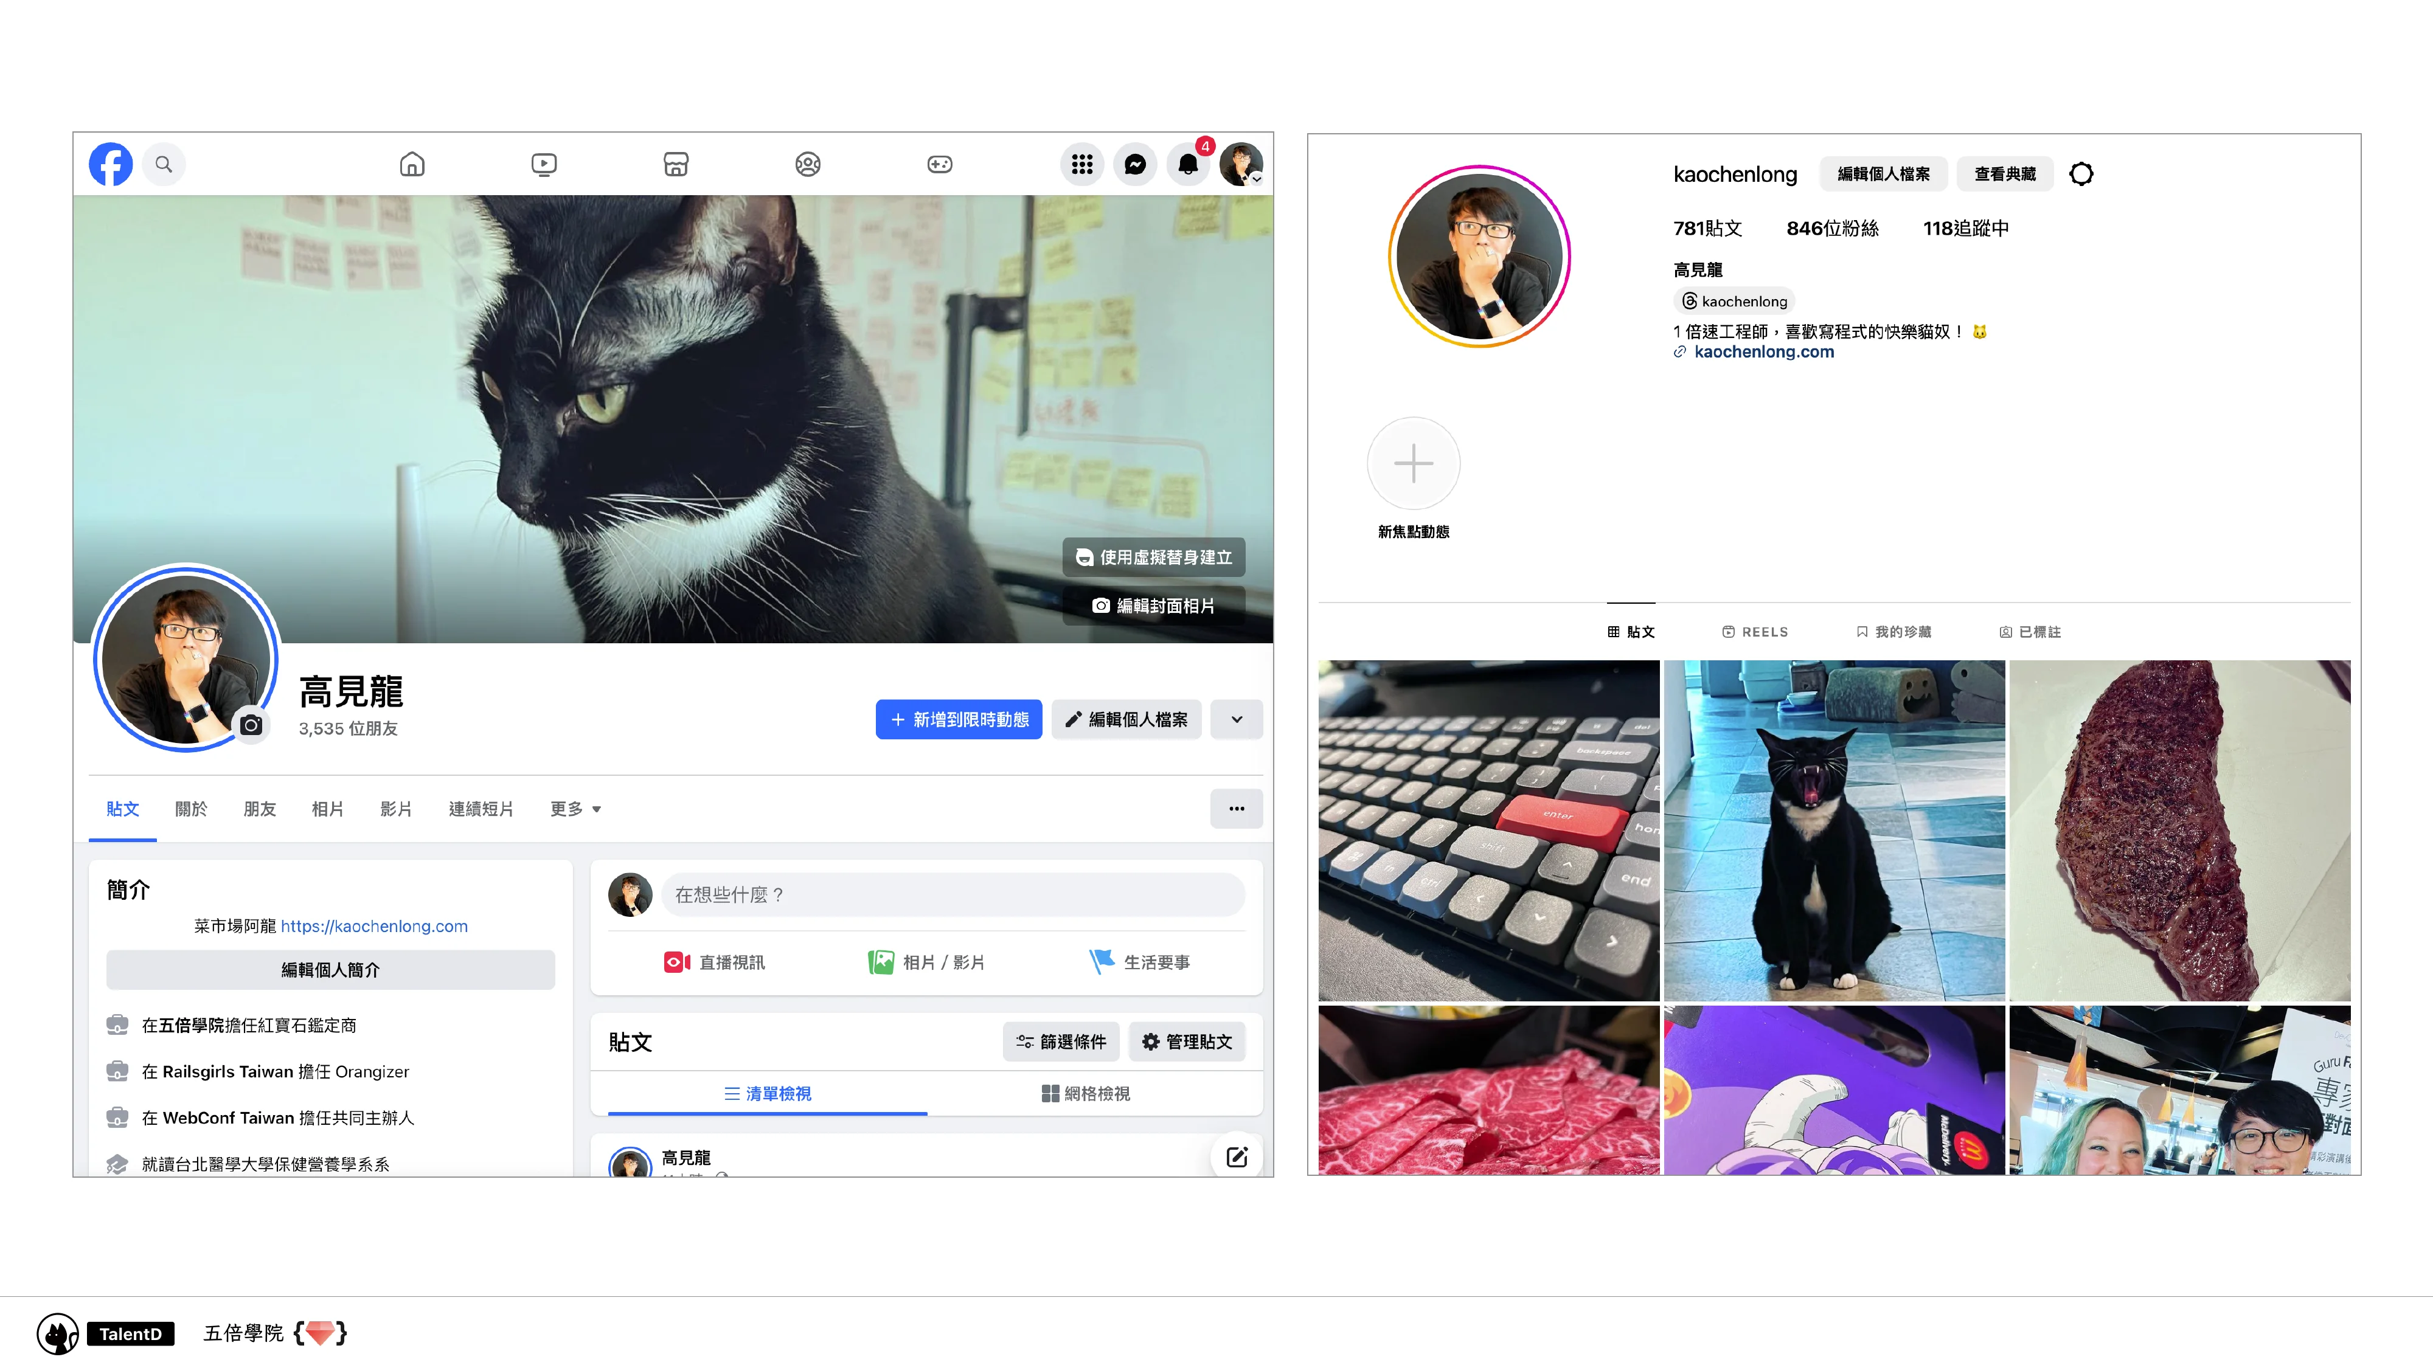
Task: Open the kaochenlong.com link on Instagram
Action: coord(1763,351)
